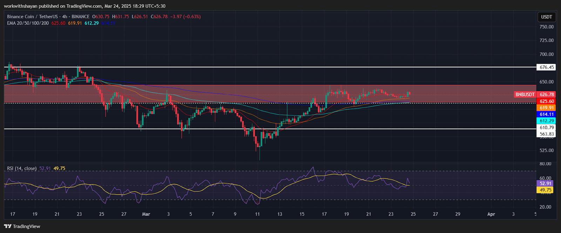561x233 pixels.
Task: Click the purple 52.91 RSI value tag
Action: click(x=545, y=184)
